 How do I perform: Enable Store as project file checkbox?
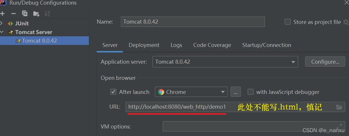pyautogui.click(x=288, y=22)
